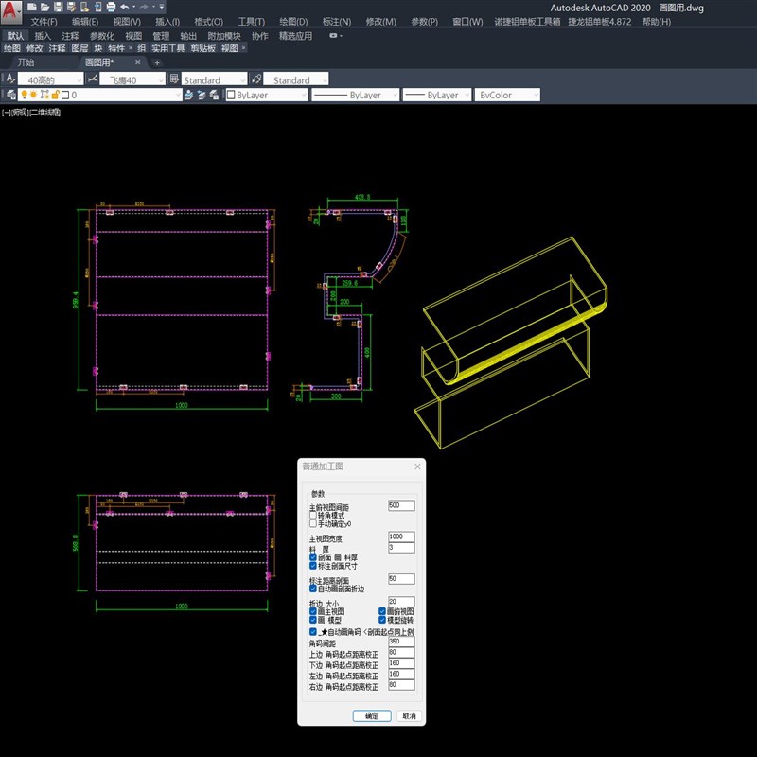Click the text style icon next to 40高的

point(10,79)
